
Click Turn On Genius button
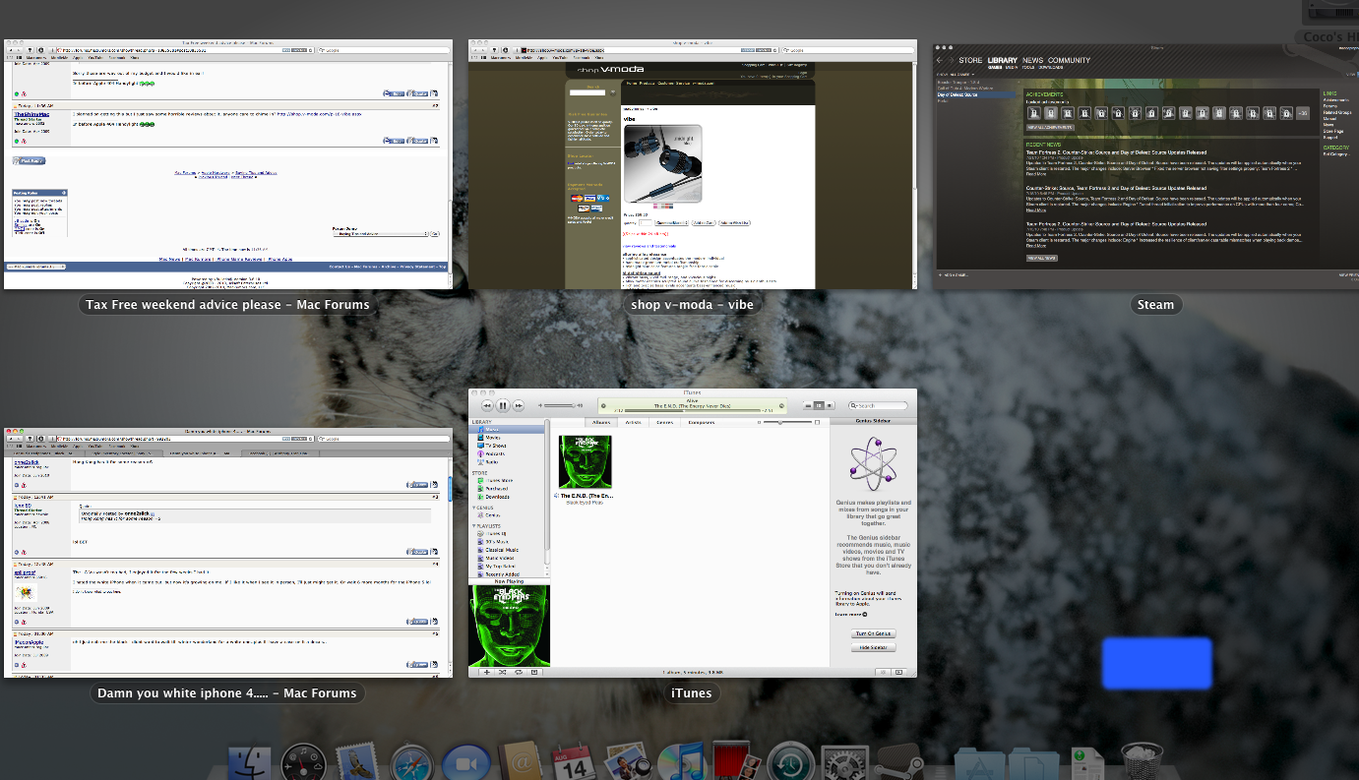tap(874, 633)
